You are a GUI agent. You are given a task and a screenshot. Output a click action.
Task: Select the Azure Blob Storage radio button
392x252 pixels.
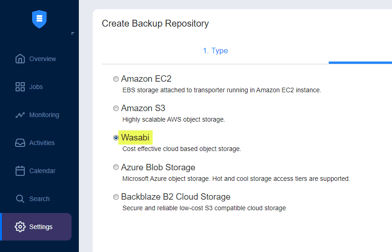(x=116, y=167)
